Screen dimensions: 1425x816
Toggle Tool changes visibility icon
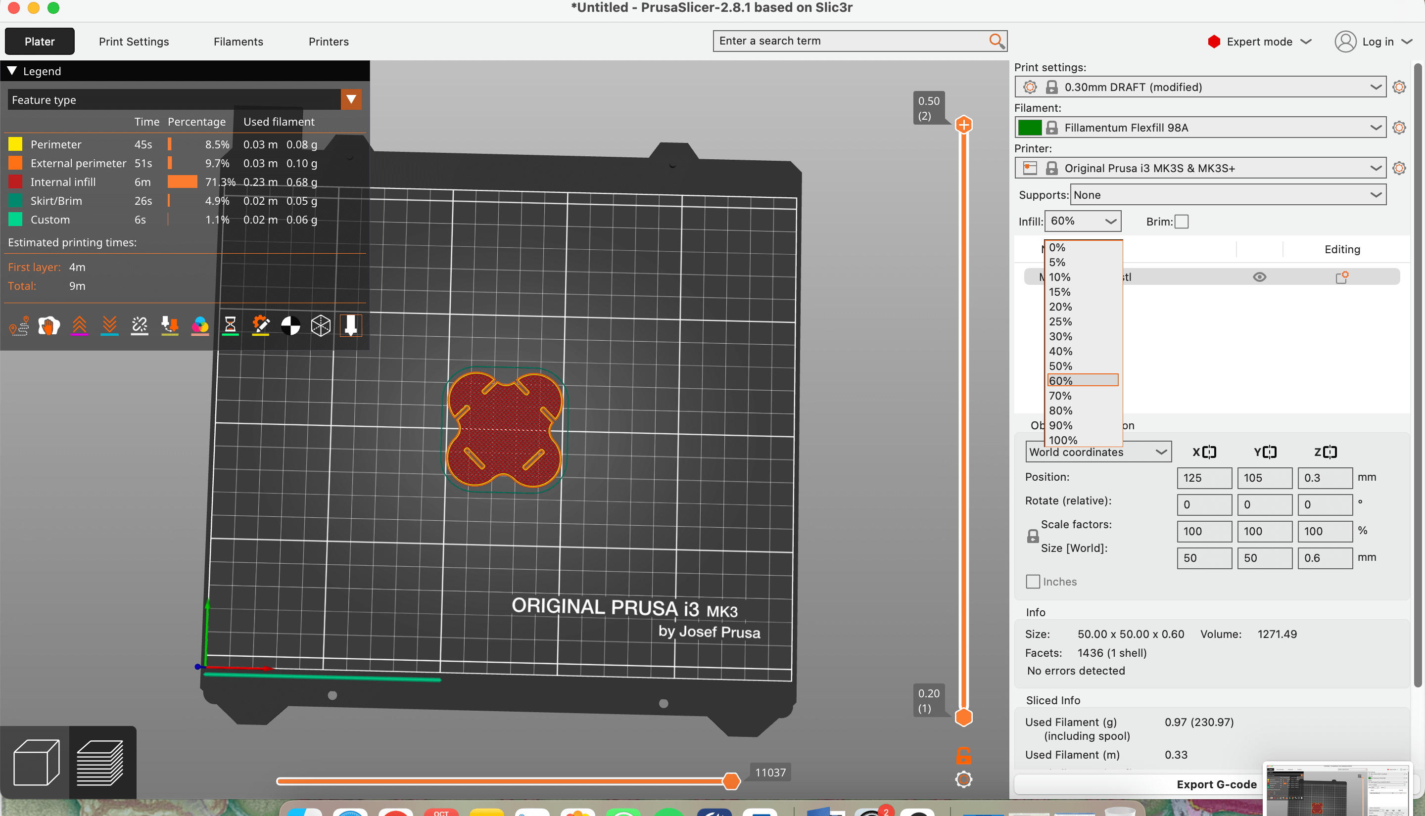[170, 325]
